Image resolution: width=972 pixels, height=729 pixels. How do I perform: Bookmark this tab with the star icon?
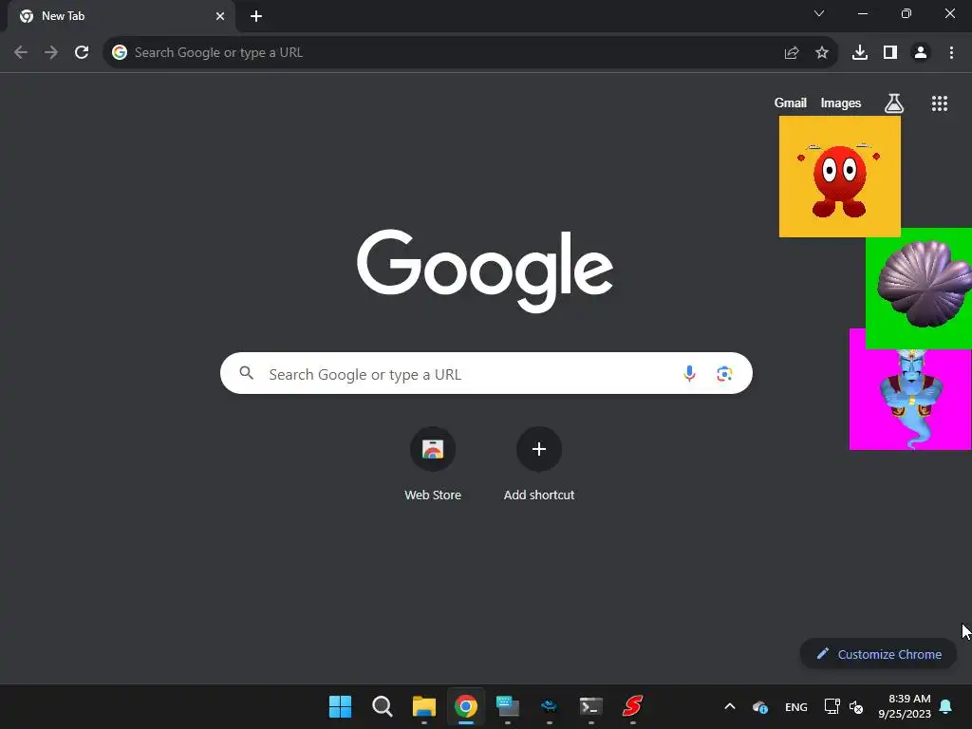822,53
